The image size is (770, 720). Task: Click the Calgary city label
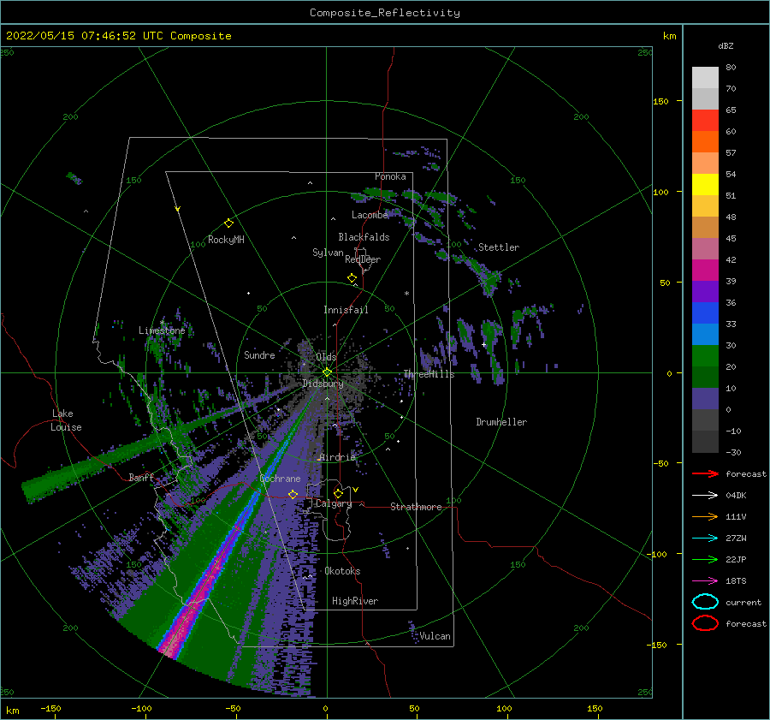click(x=334, y=503)
